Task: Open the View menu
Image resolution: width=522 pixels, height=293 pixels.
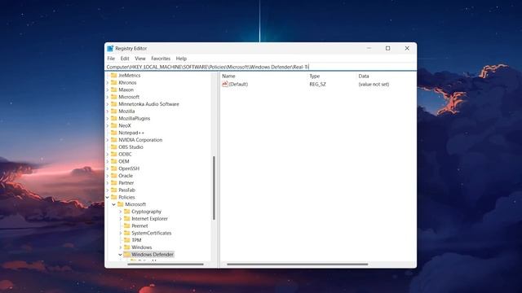Action: coord(140,59)
